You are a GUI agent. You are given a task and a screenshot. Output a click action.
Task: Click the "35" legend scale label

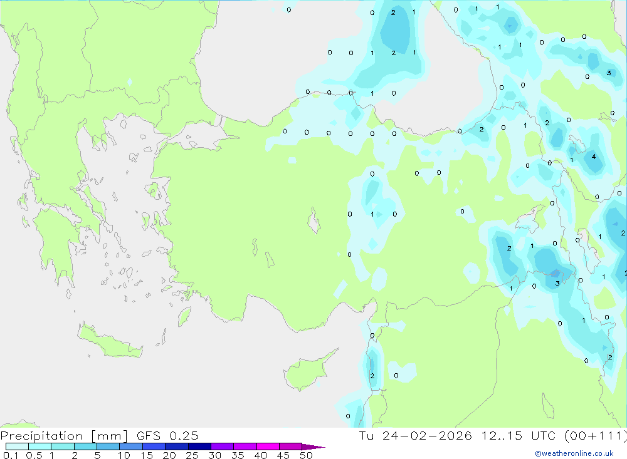(238, 455)
